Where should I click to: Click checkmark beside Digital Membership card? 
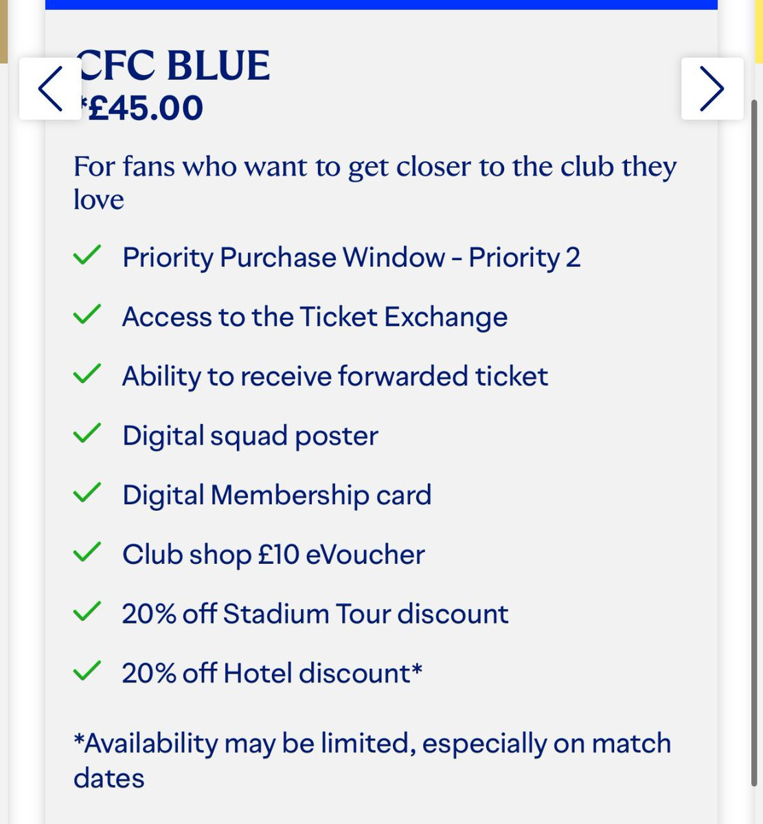click(87, 493)
